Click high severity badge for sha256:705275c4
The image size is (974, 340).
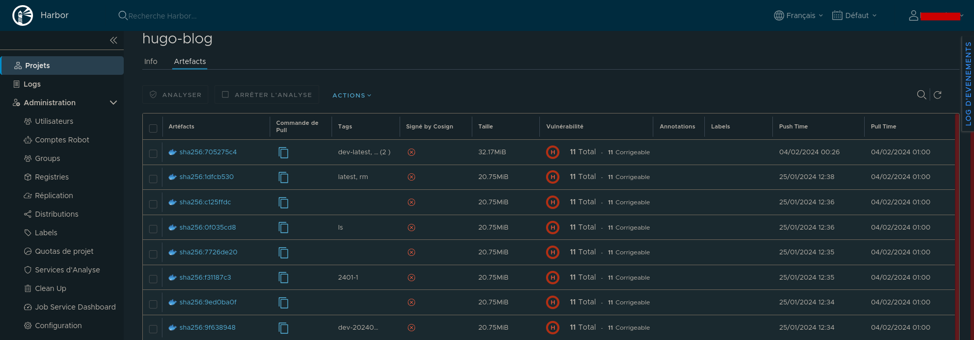553,152
